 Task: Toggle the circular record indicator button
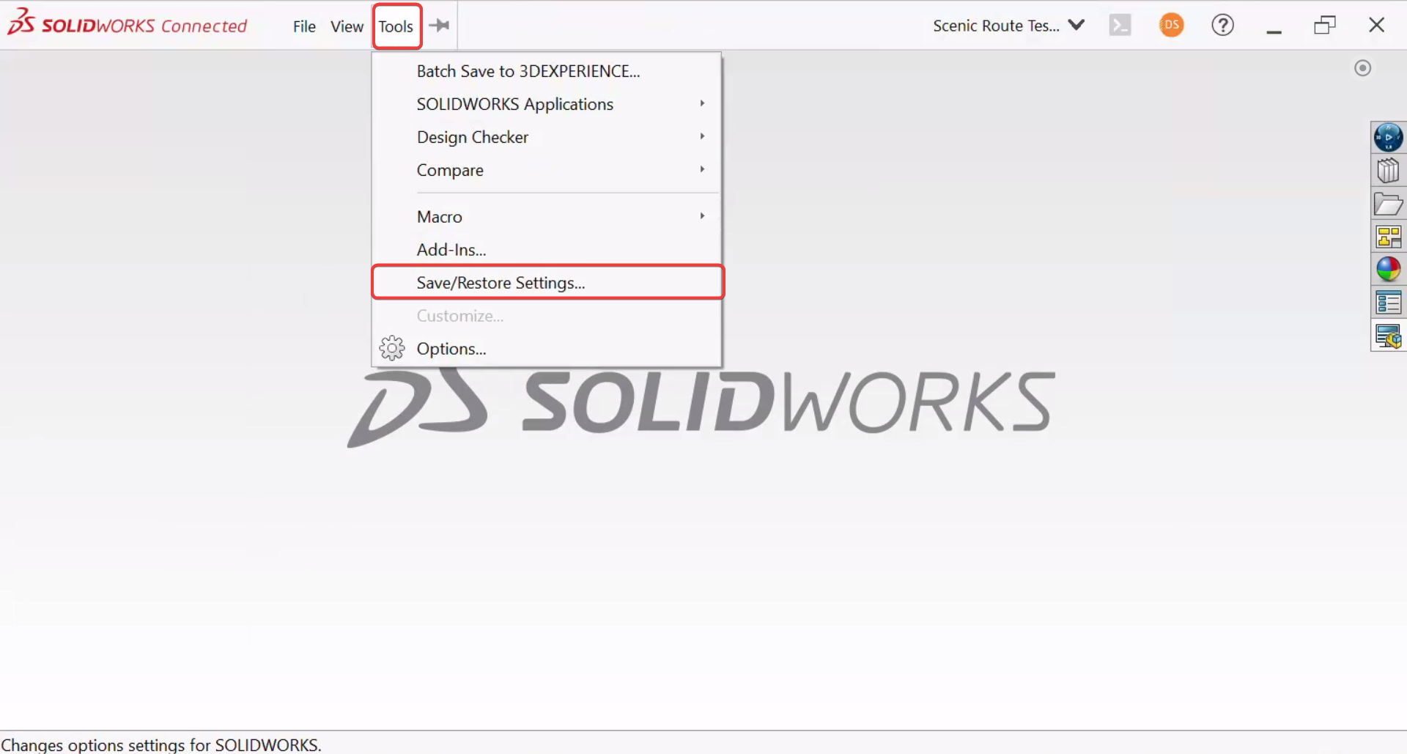(1362, 68)
